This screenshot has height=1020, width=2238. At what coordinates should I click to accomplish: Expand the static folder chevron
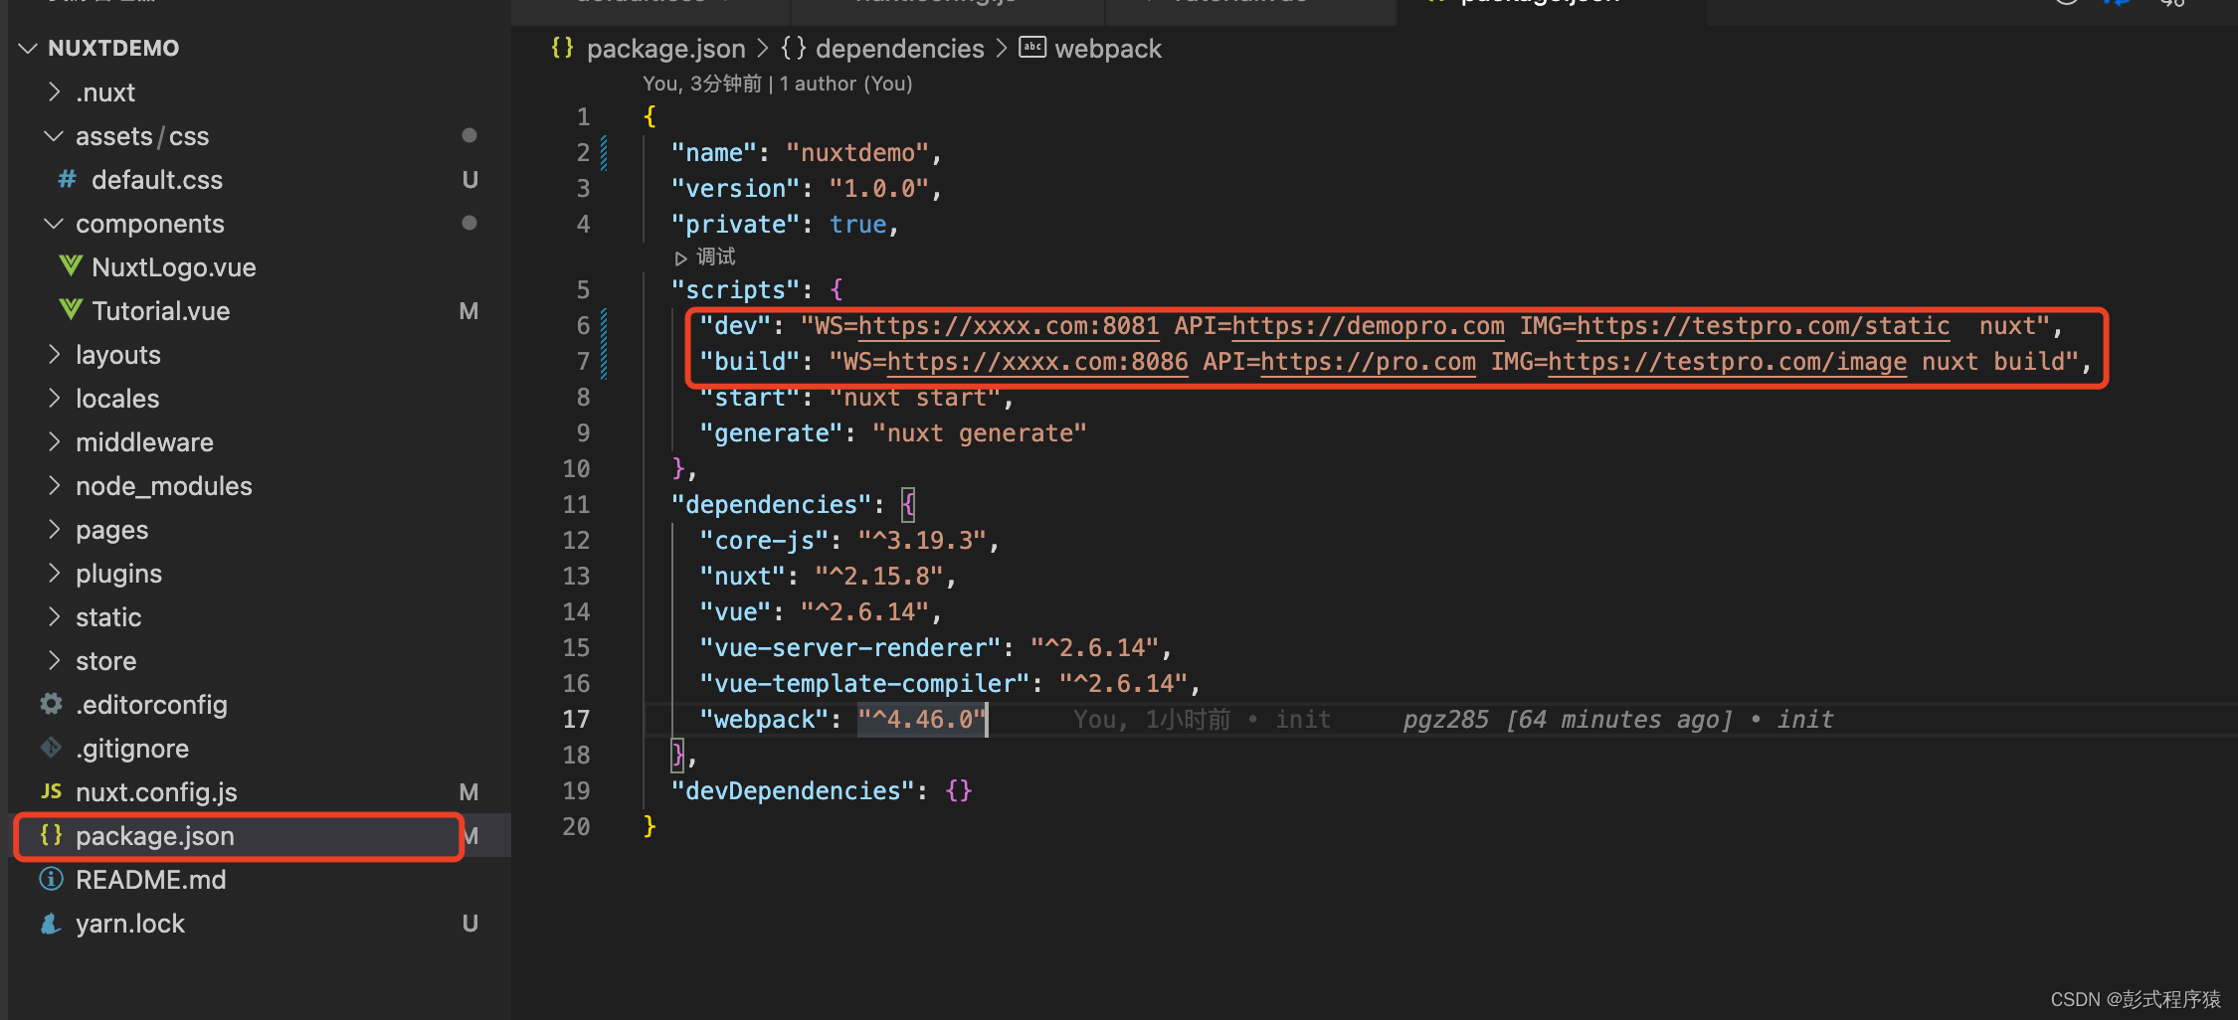(x=55, y=617)
